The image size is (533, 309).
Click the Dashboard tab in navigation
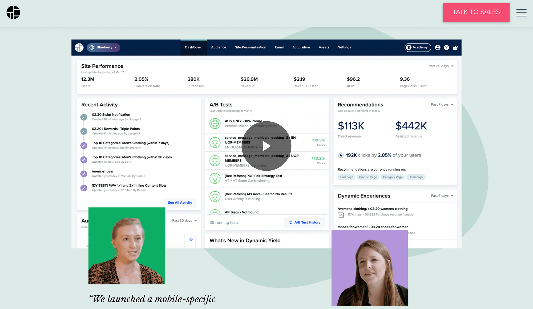[x=193, y=47]
